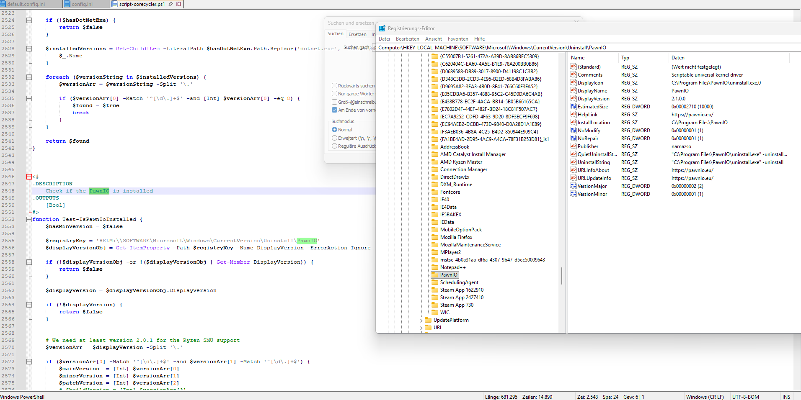
Task: Expand the UpdatePlatform registry key
Action: [x=421, y=320]
